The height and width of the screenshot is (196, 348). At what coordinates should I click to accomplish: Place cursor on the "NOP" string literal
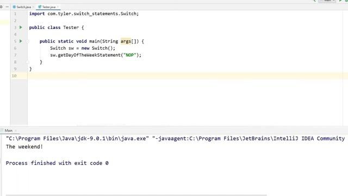pyautogui.click(x=130, y=55)
